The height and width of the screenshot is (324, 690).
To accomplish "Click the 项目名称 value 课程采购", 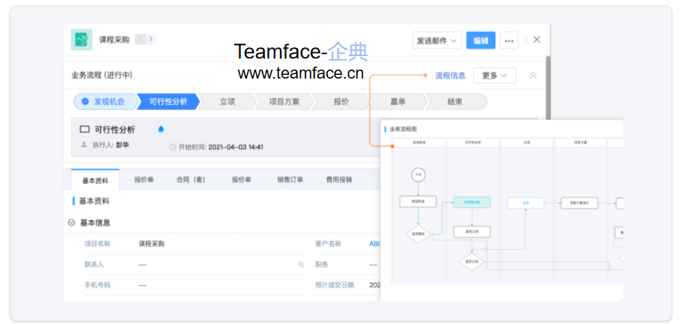I will (152, 244).
